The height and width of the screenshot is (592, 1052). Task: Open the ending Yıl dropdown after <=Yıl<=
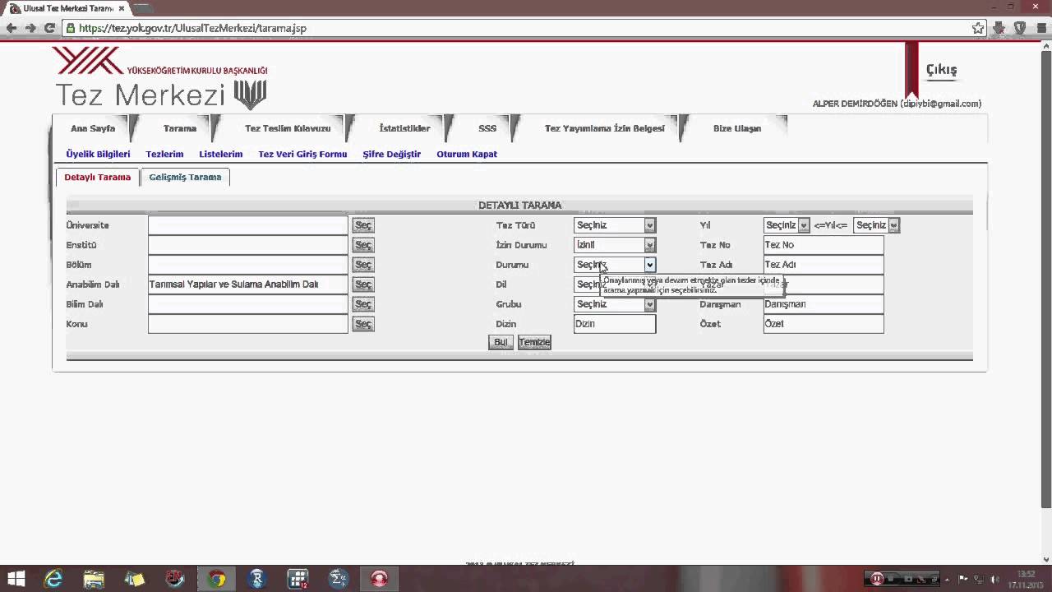coord(877,225)
